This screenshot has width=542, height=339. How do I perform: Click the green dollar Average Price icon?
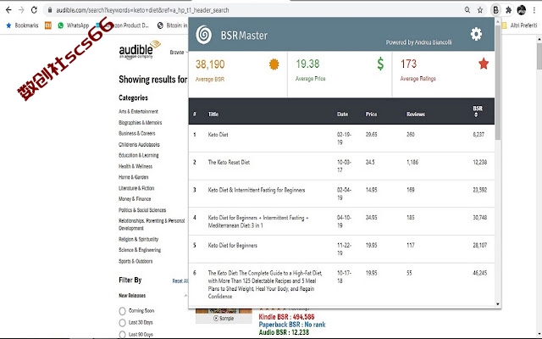tap(380, 64)
